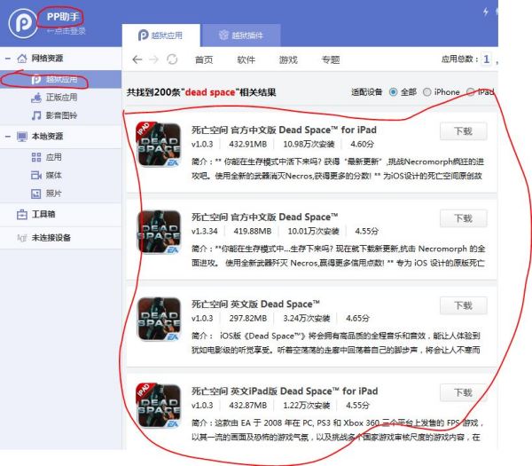Click the PP助手 logo icon

[23, 23]
